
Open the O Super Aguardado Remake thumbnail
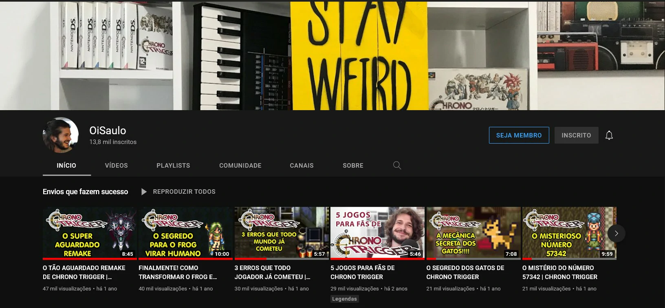coord(90,233)
